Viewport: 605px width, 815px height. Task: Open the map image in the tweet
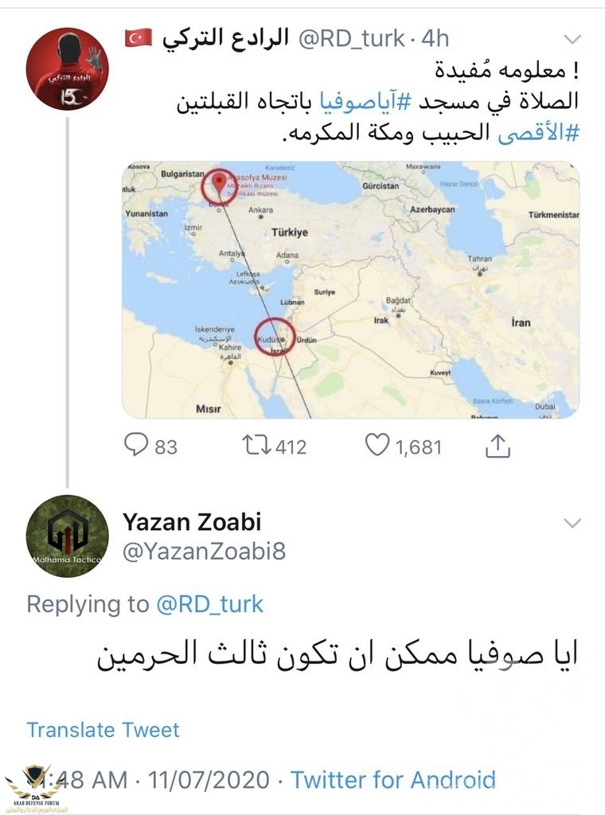(350, 290)
